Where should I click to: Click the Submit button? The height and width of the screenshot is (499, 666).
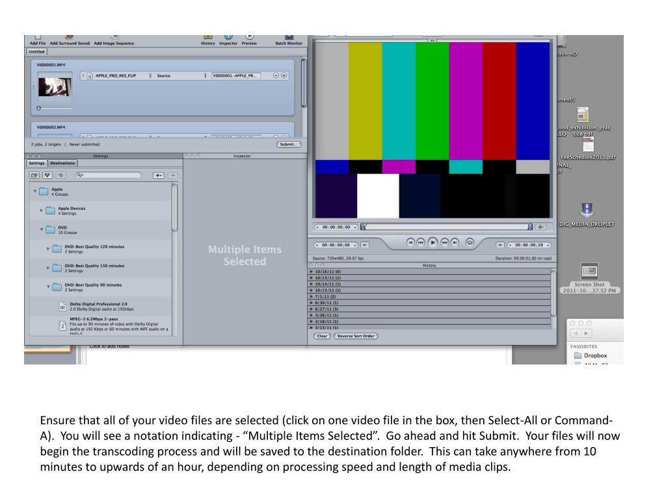tap(288, 144)
